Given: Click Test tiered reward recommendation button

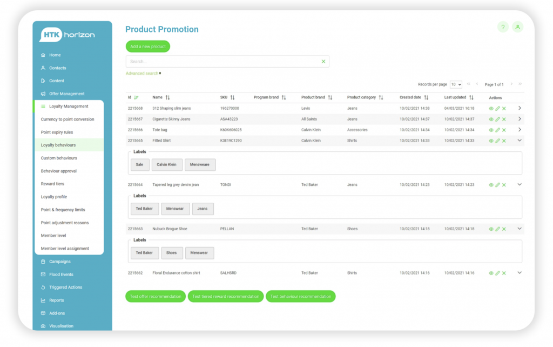Looking at the screenshot, I should coord(226,297).
